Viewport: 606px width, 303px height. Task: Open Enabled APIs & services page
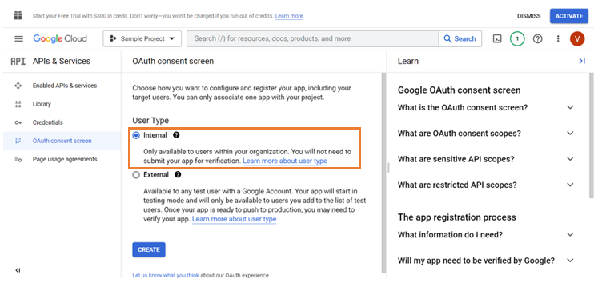(x=65, y=86)
